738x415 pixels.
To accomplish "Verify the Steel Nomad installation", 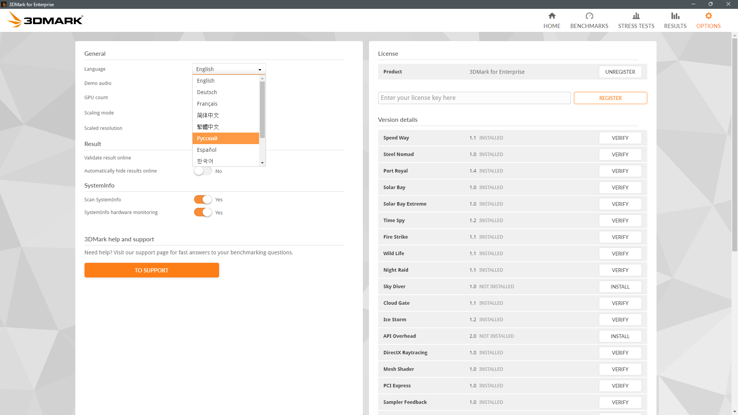I will click(x=620, y=154).
